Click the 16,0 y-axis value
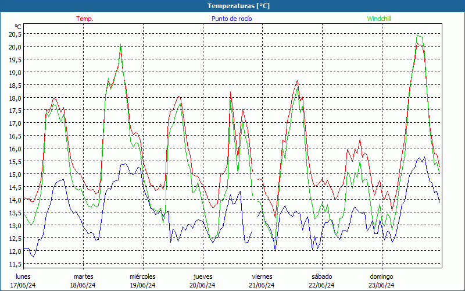This screenshot has width=465, height=291. [x=15, y=149]
